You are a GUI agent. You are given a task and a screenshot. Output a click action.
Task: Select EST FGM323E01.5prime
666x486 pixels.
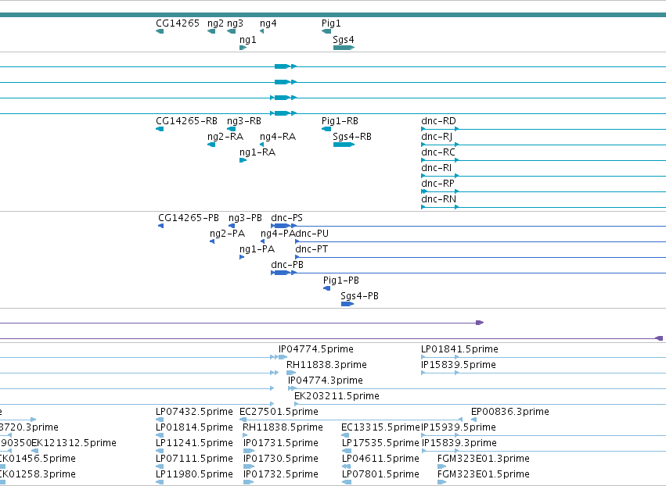(x=484, y=475)
